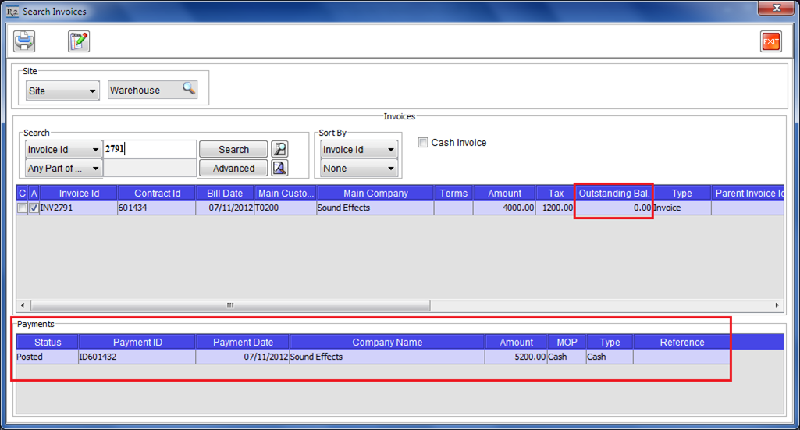The width and height of the screenshot is (800, 430).
Task: Open the Any Part of match dropdown
Action: [62, 168]
